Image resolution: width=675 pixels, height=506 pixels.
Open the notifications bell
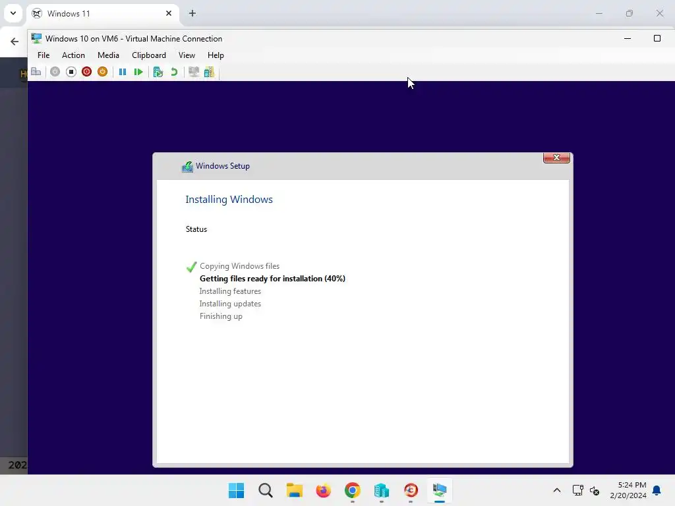(x=657, y=490)
